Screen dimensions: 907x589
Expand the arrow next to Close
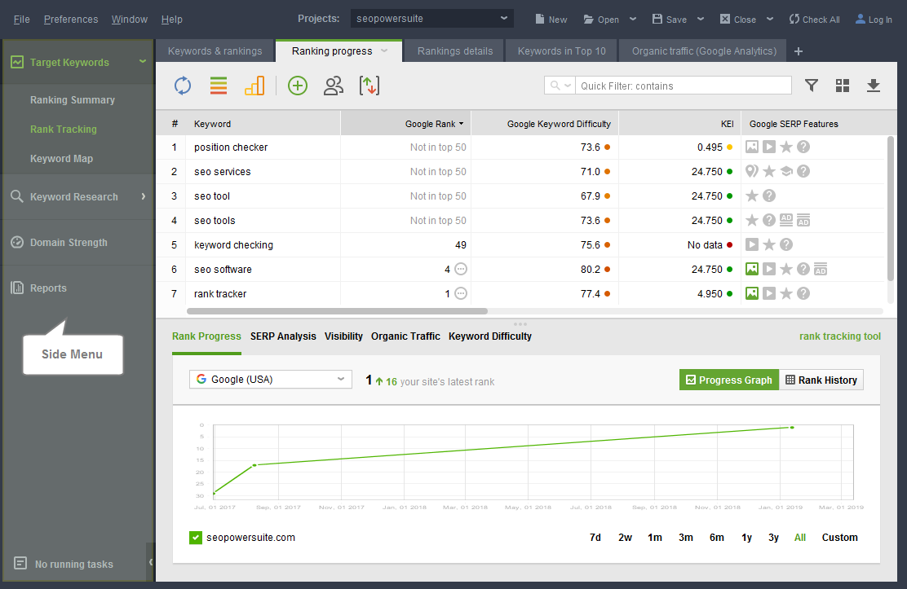770,19
